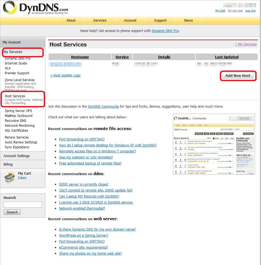The height and width of the screenshot is (265, 261).
Task: Open My Services link in header
Action: pos(235,10)
